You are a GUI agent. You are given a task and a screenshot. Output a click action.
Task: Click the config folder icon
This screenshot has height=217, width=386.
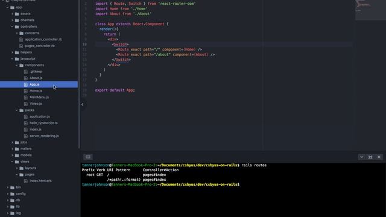point(12,194)
